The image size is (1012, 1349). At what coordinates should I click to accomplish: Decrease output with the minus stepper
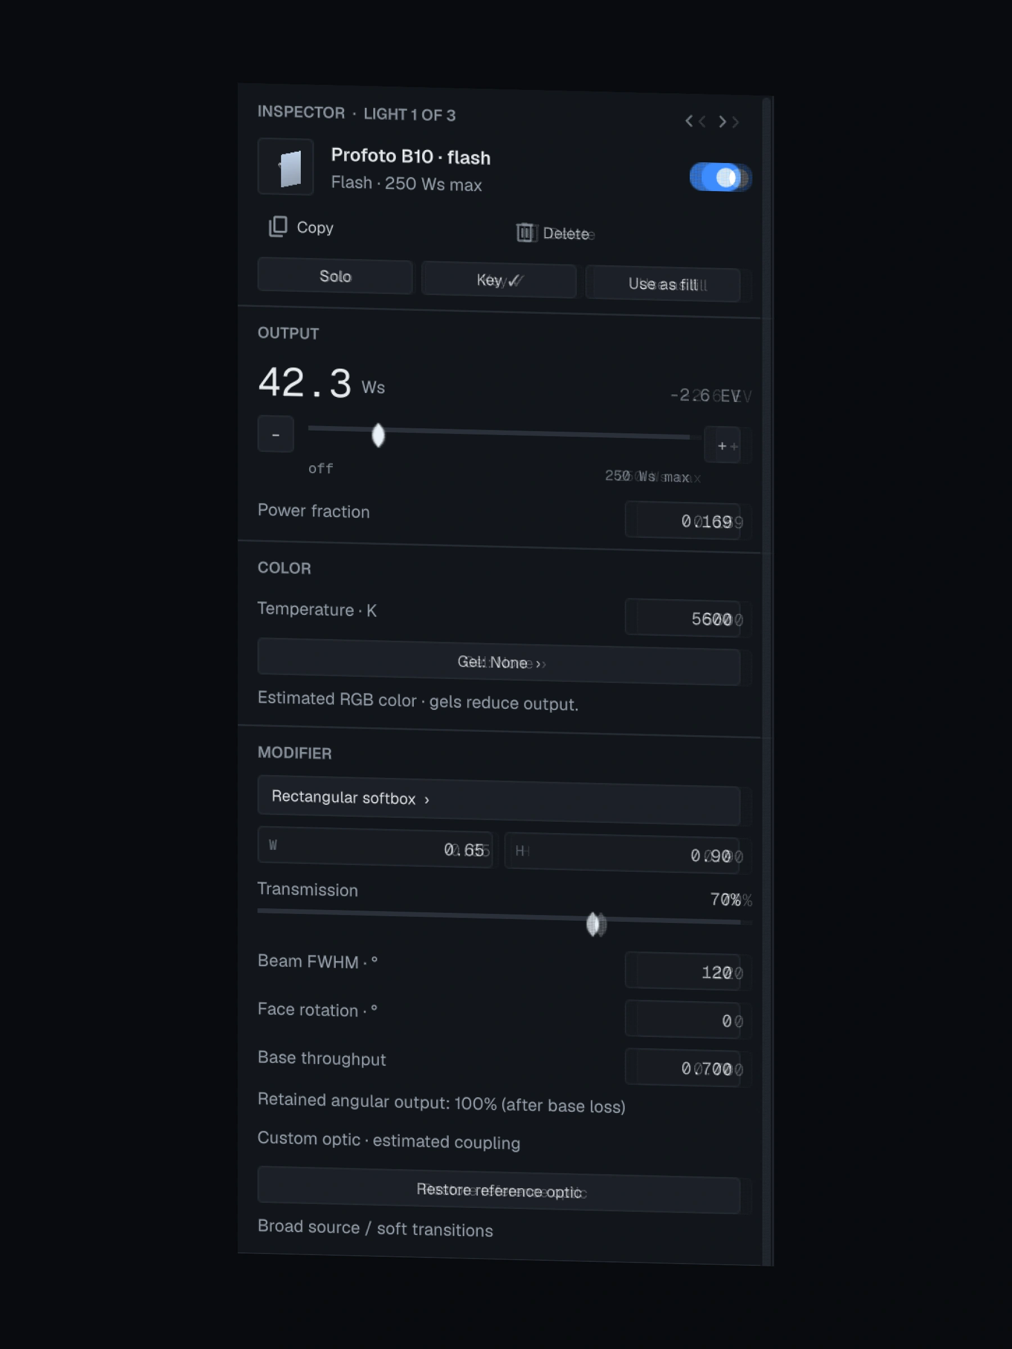coord(275,434)
